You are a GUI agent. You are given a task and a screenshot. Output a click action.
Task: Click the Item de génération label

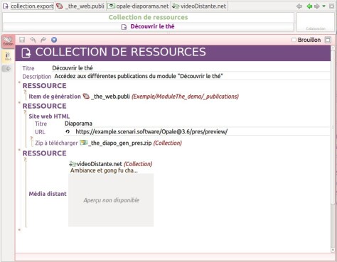tap(55, 97)
